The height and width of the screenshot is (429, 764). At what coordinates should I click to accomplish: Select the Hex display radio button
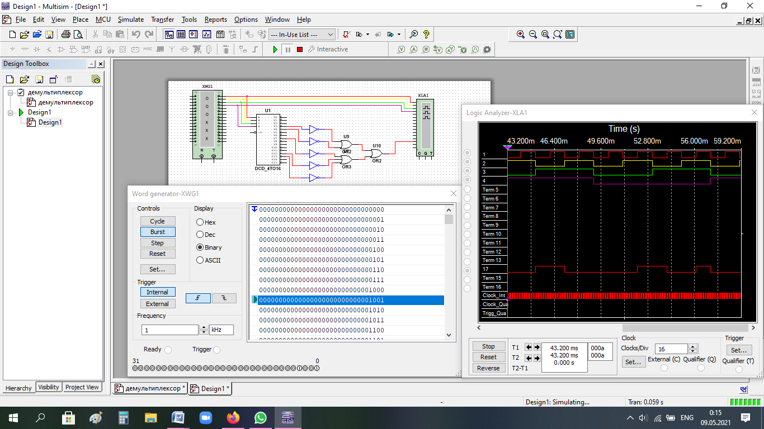[x=200, y=222]
